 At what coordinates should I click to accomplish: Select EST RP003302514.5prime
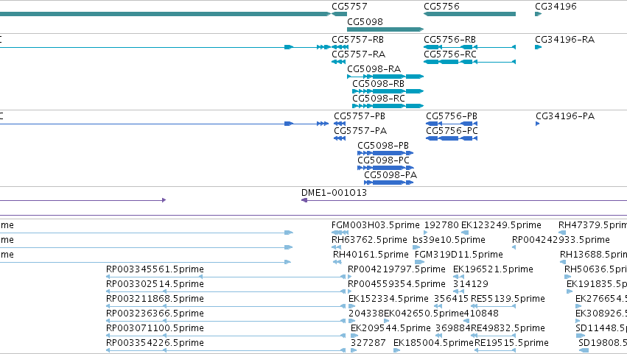click(x=155, y=285)
